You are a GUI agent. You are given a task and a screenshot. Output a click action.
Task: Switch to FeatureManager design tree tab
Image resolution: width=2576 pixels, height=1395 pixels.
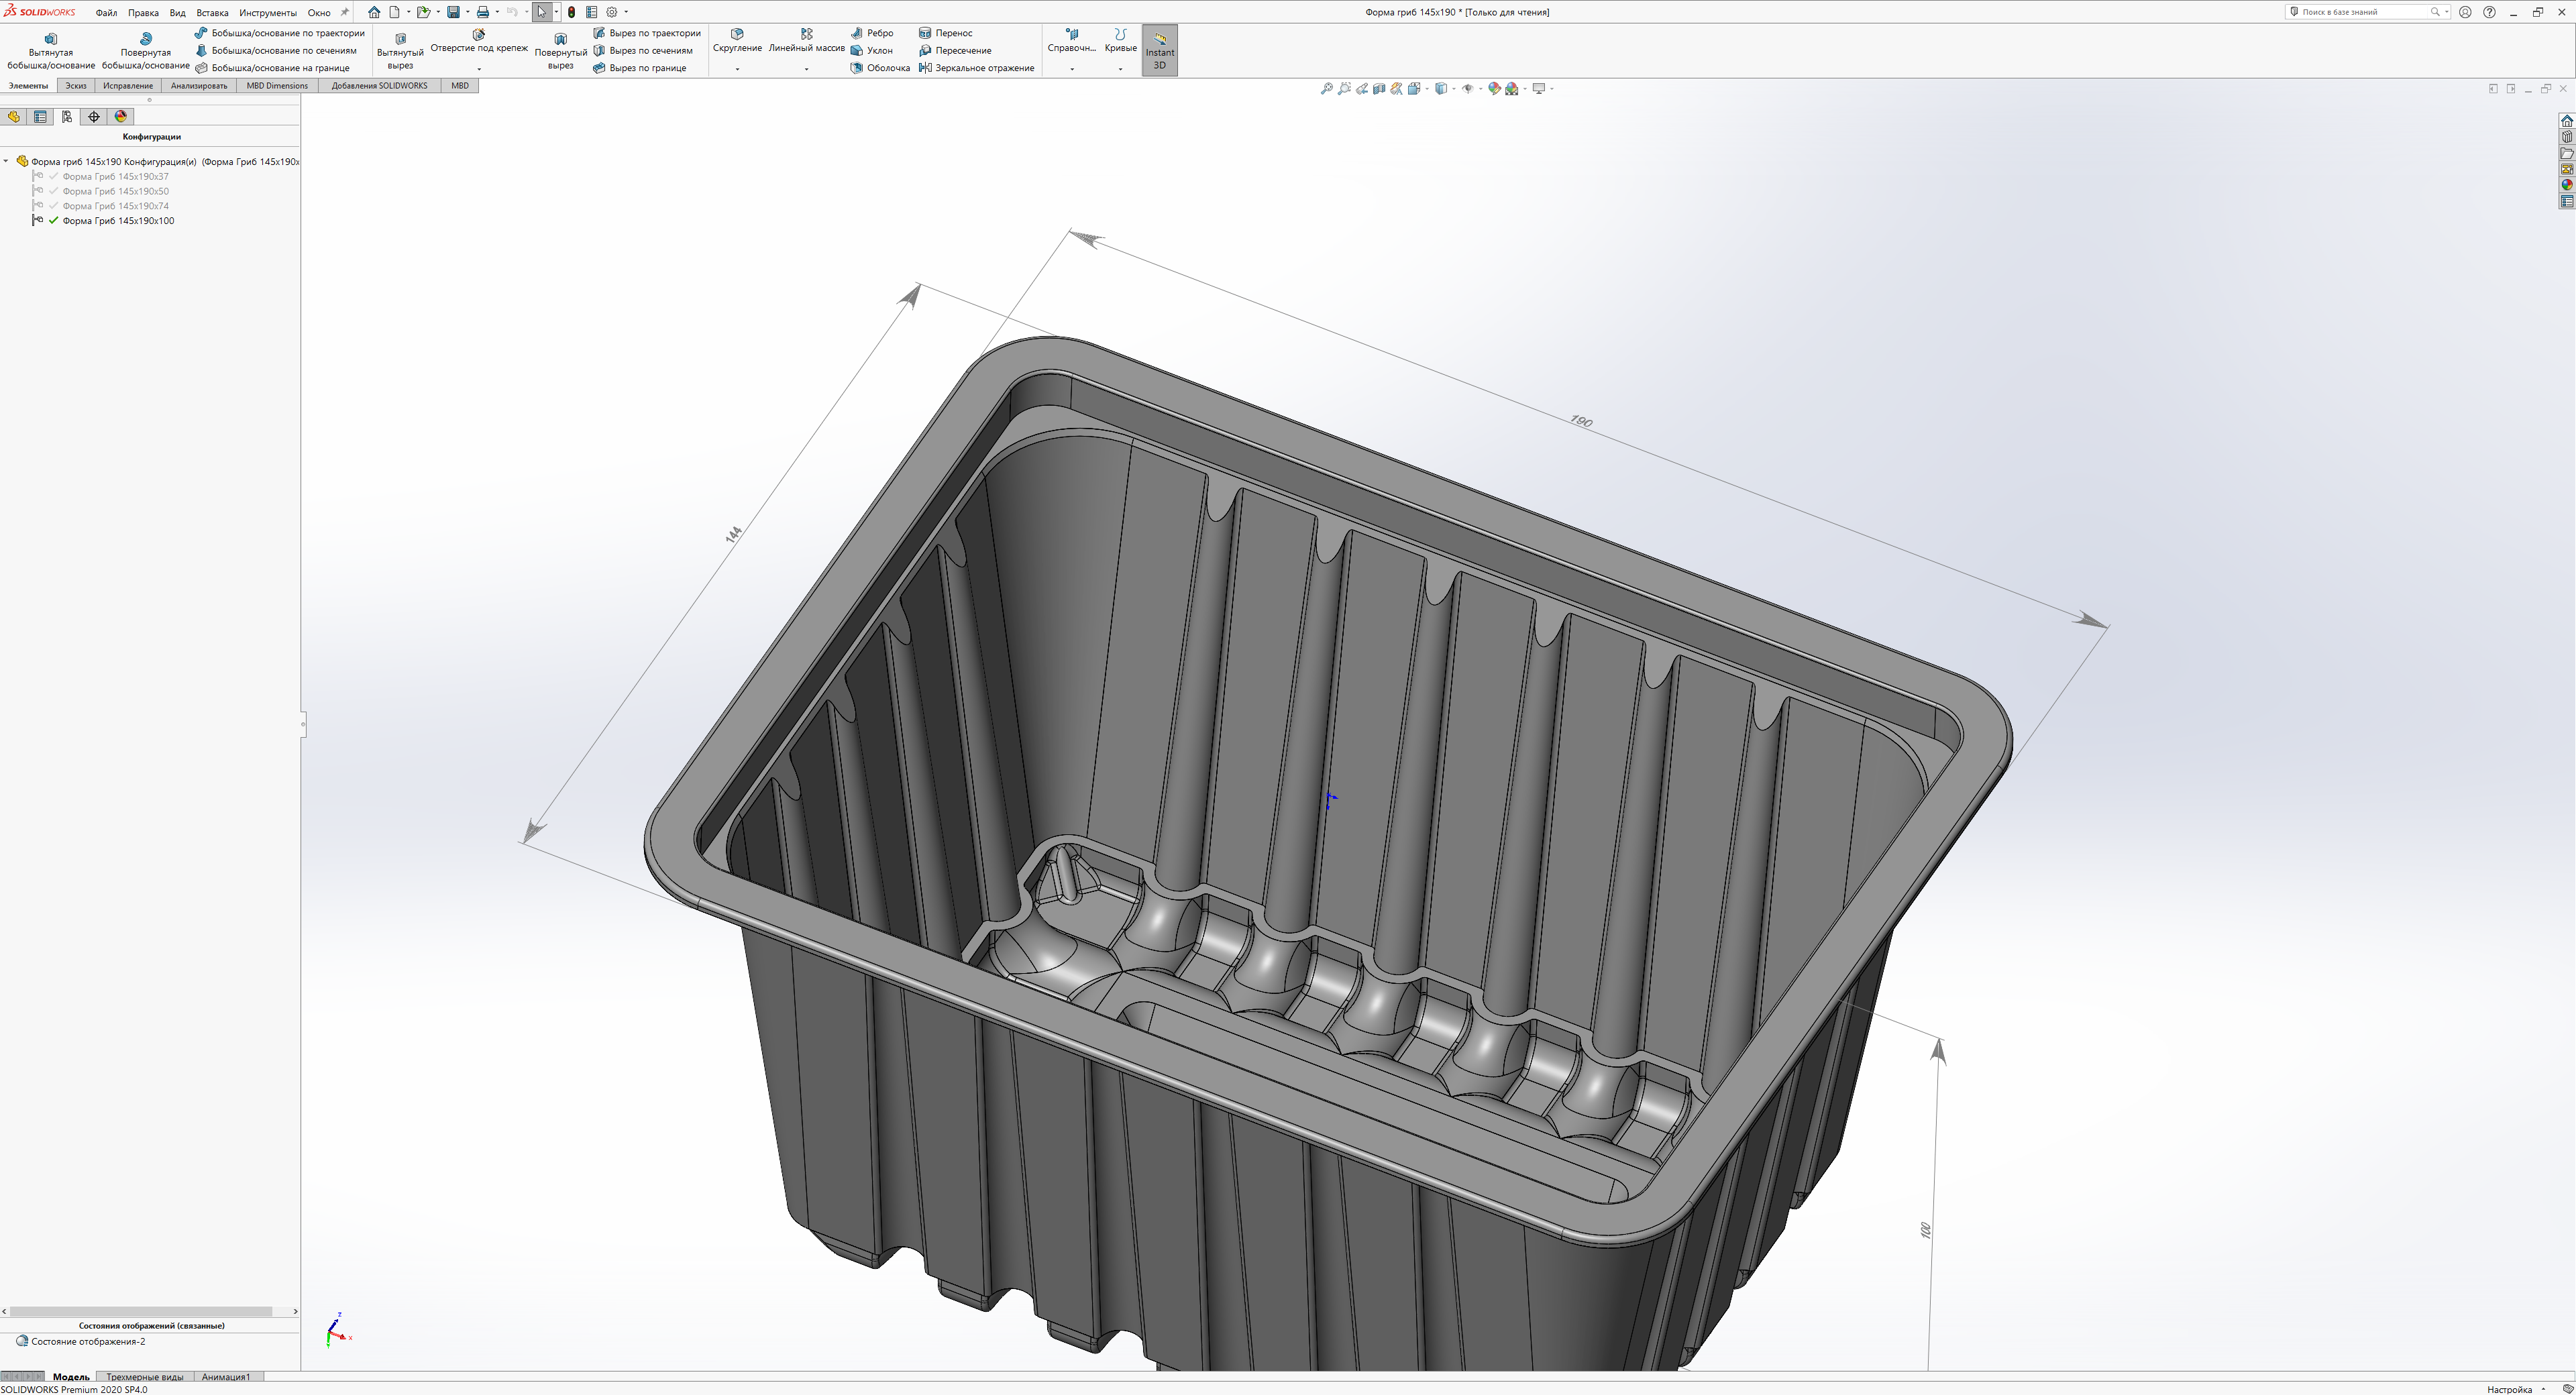pos(14,117)
